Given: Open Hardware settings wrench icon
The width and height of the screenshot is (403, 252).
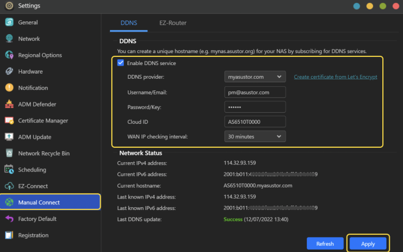Looking at the screenshot, I should (9, 71).
